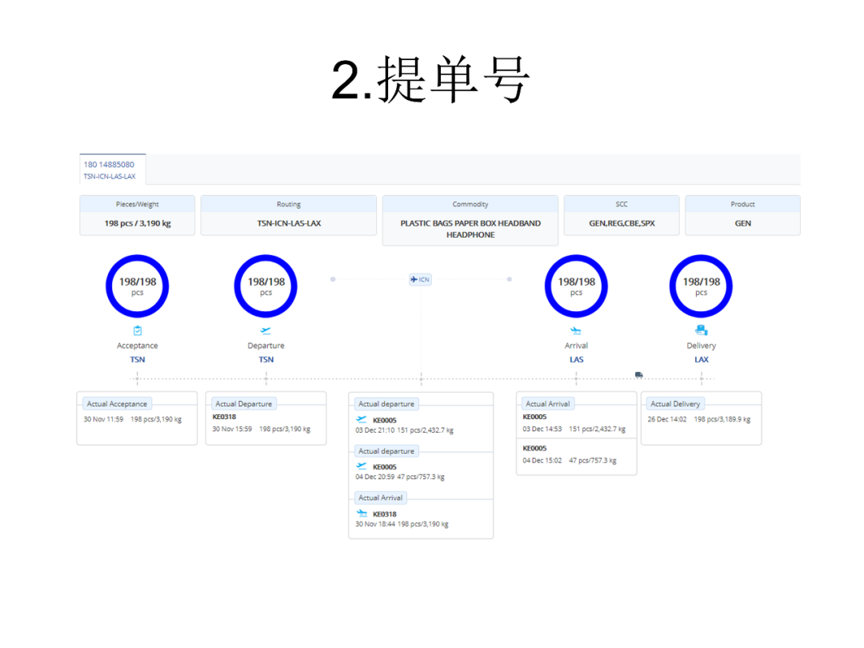Click the Departure plane takeoff icon
The image size is (864, 648).
[266, 330]
